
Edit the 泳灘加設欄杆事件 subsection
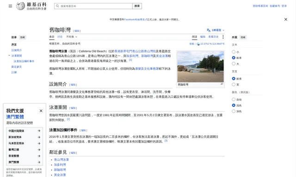[x=83, y=130]
